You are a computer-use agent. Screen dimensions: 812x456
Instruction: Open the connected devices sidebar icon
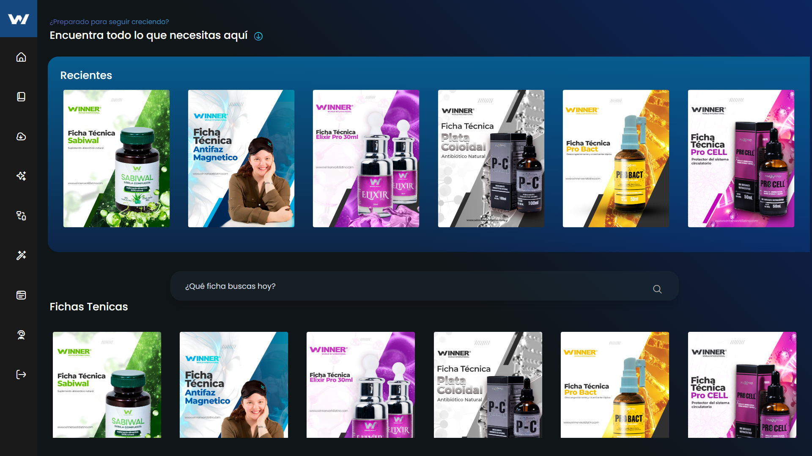click(21, 216)
